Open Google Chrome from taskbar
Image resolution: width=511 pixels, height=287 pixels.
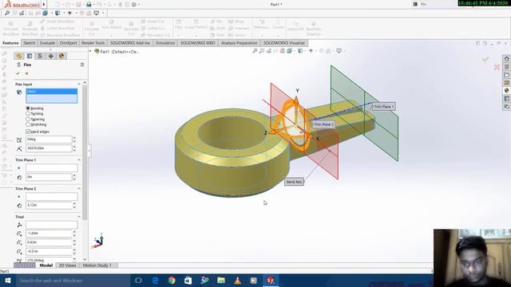pos(172,280)
